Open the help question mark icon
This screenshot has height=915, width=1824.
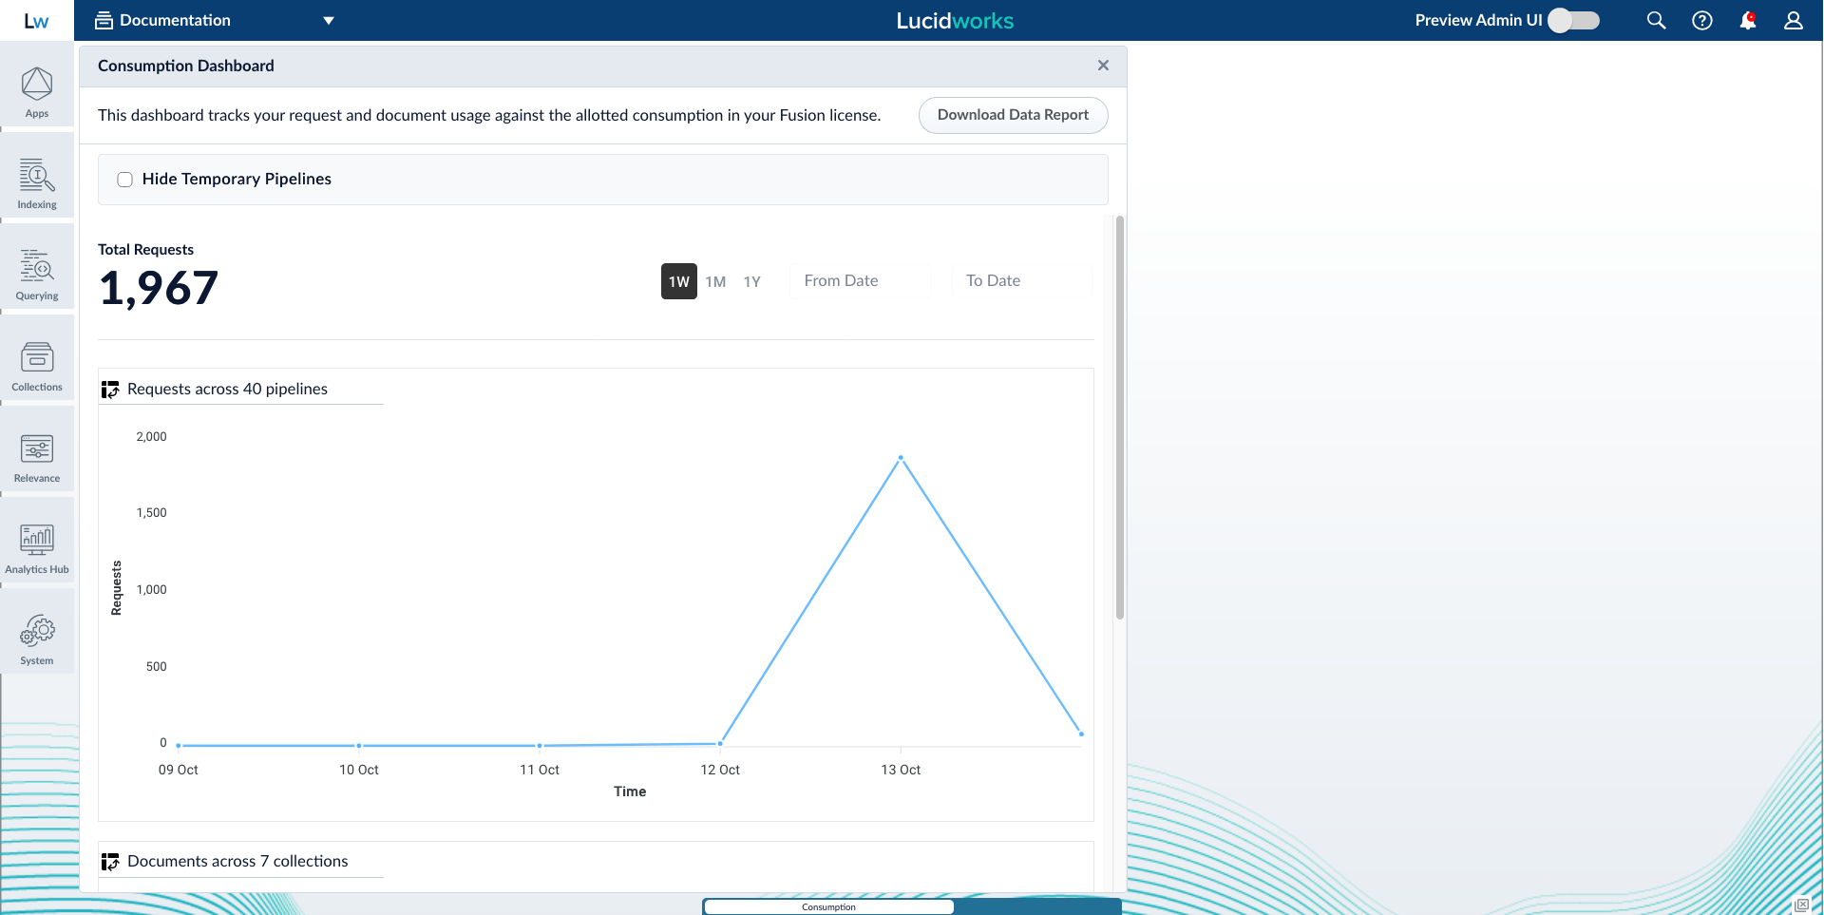[x=1702, y=20]
